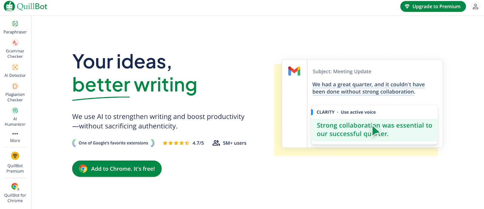Open QuillBot for Chrome icon
The height and width of the screenshot is (209, 484).
[x=15, y=186]
